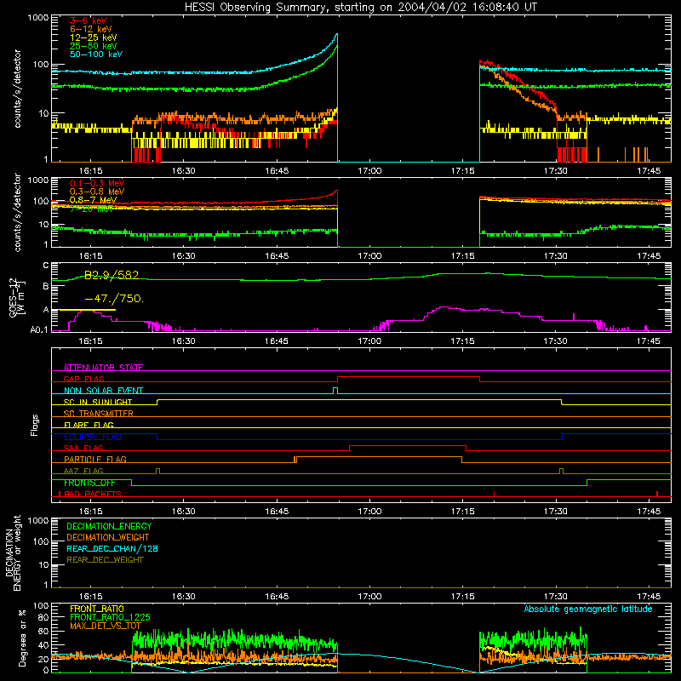Click the DECIMATION ENERGY or weight axis title
The height and width of the screenshot is (681, 681).
(13, 553)
